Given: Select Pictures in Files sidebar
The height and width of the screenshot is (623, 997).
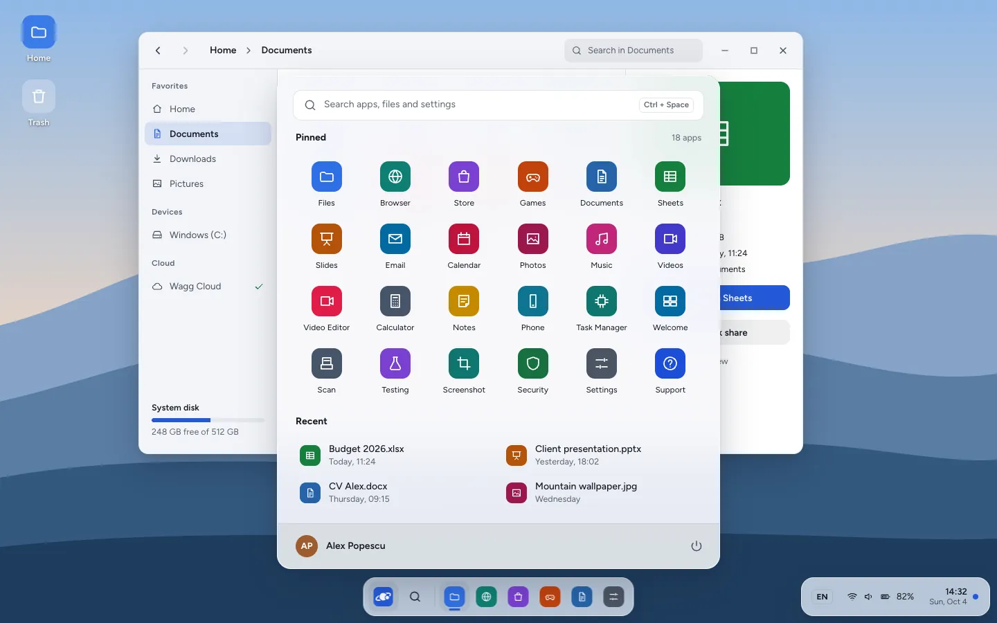Looking at the screenshot, I should click(x=208, y=184).
